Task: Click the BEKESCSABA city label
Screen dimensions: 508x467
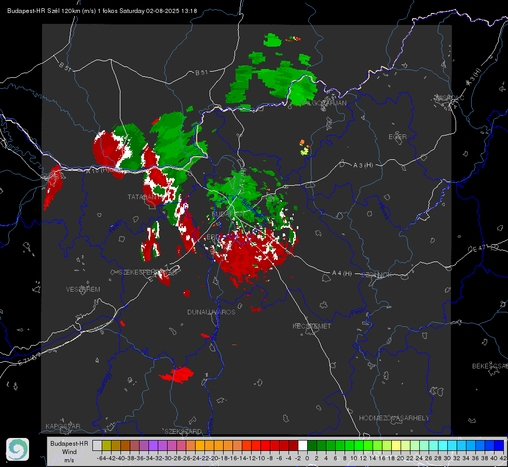Action: pyautogui.click(x=490, y=366)
